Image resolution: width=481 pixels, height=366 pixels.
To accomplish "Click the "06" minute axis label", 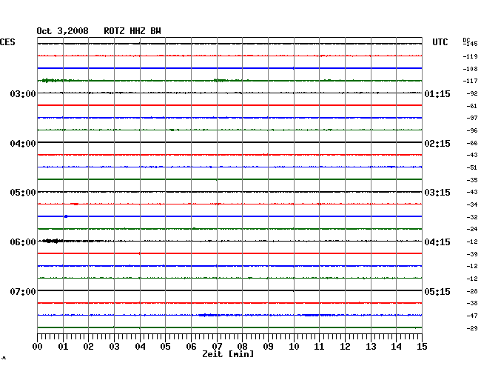I will click(191, 347).
